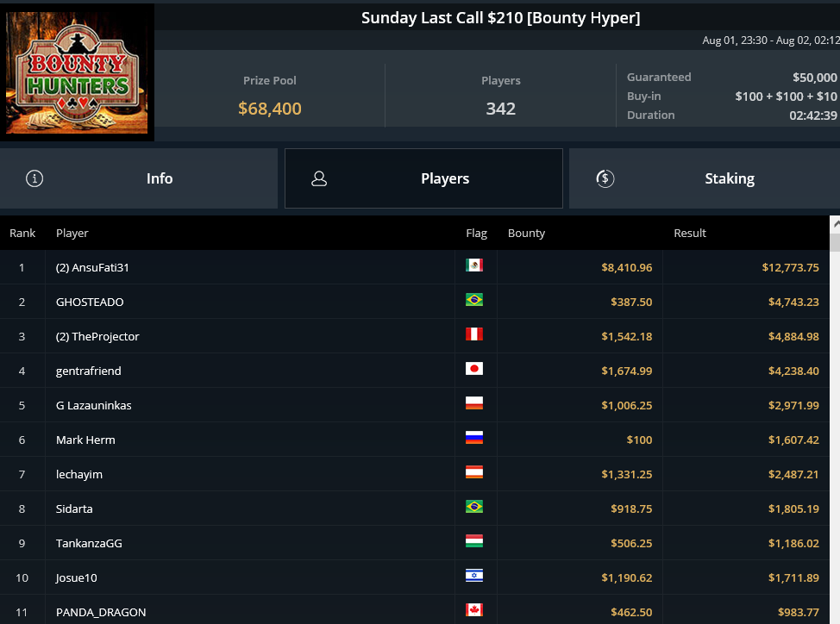Click the Mexico flag for AnsuFati31

pyautogui.click(x=474, y=265)
